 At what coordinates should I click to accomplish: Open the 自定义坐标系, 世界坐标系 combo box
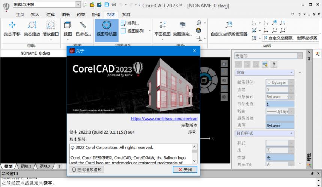tap(291, 38)
